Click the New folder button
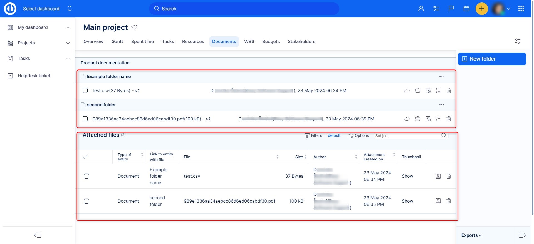534x244 pixels. (491, 59)
